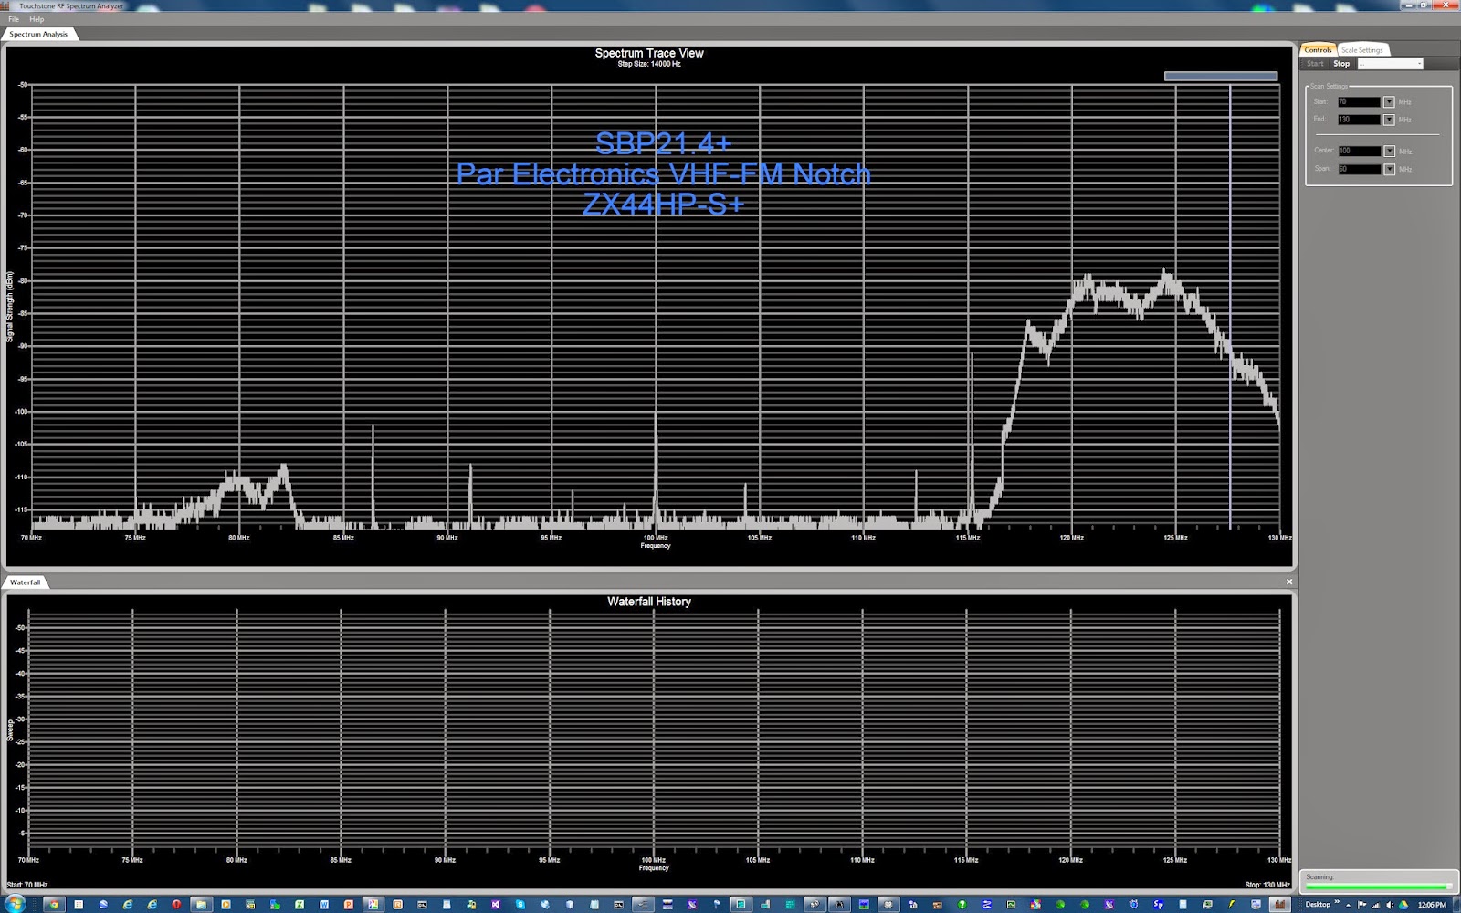Viewport: 1461px width, 913px height.
Task: Open the Google Drive tray icon
Action: (1403, 905)
